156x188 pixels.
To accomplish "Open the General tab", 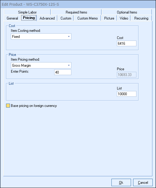I will coord(12,18).
